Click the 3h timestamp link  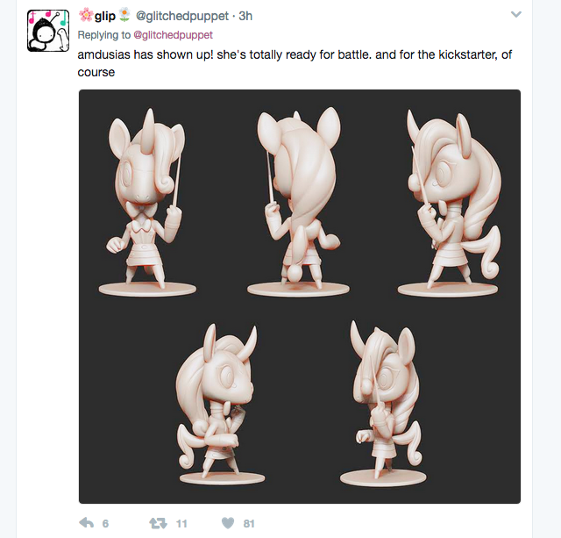(x=245, y=16)
